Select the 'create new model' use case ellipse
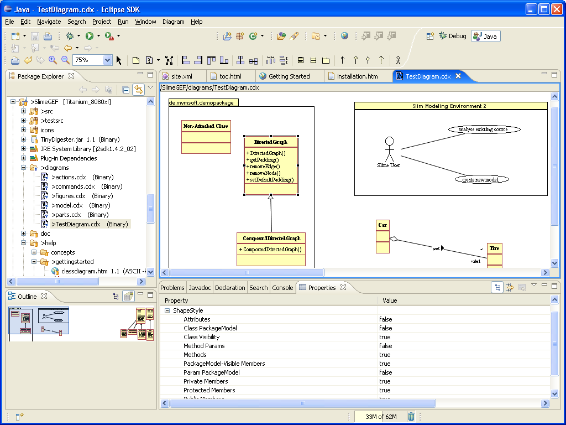 481,180
